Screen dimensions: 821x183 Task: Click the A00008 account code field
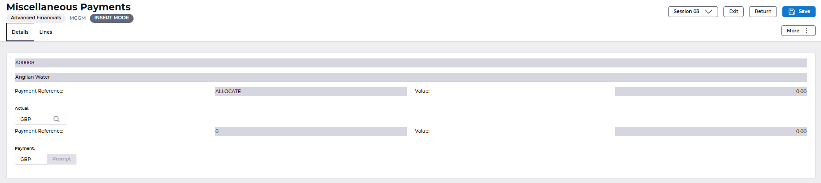[410, 63]
